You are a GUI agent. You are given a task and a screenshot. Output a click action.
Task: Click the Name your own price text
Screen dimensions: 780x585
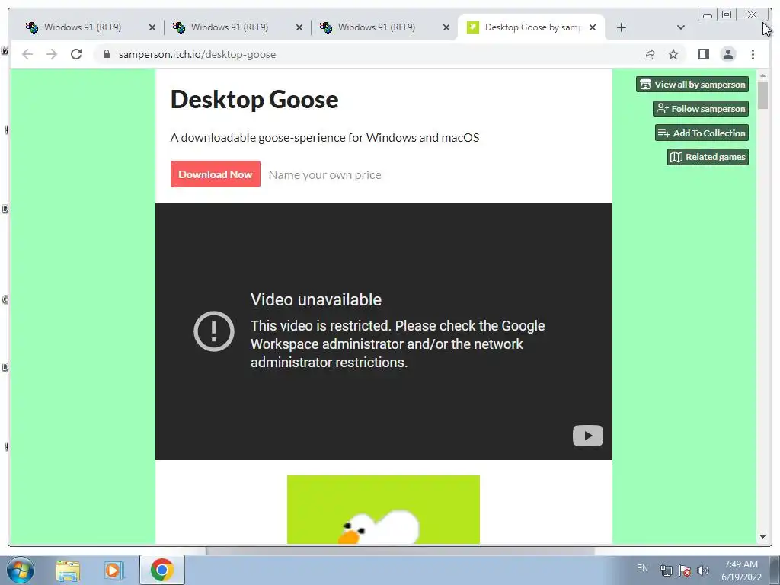point(324,174)
